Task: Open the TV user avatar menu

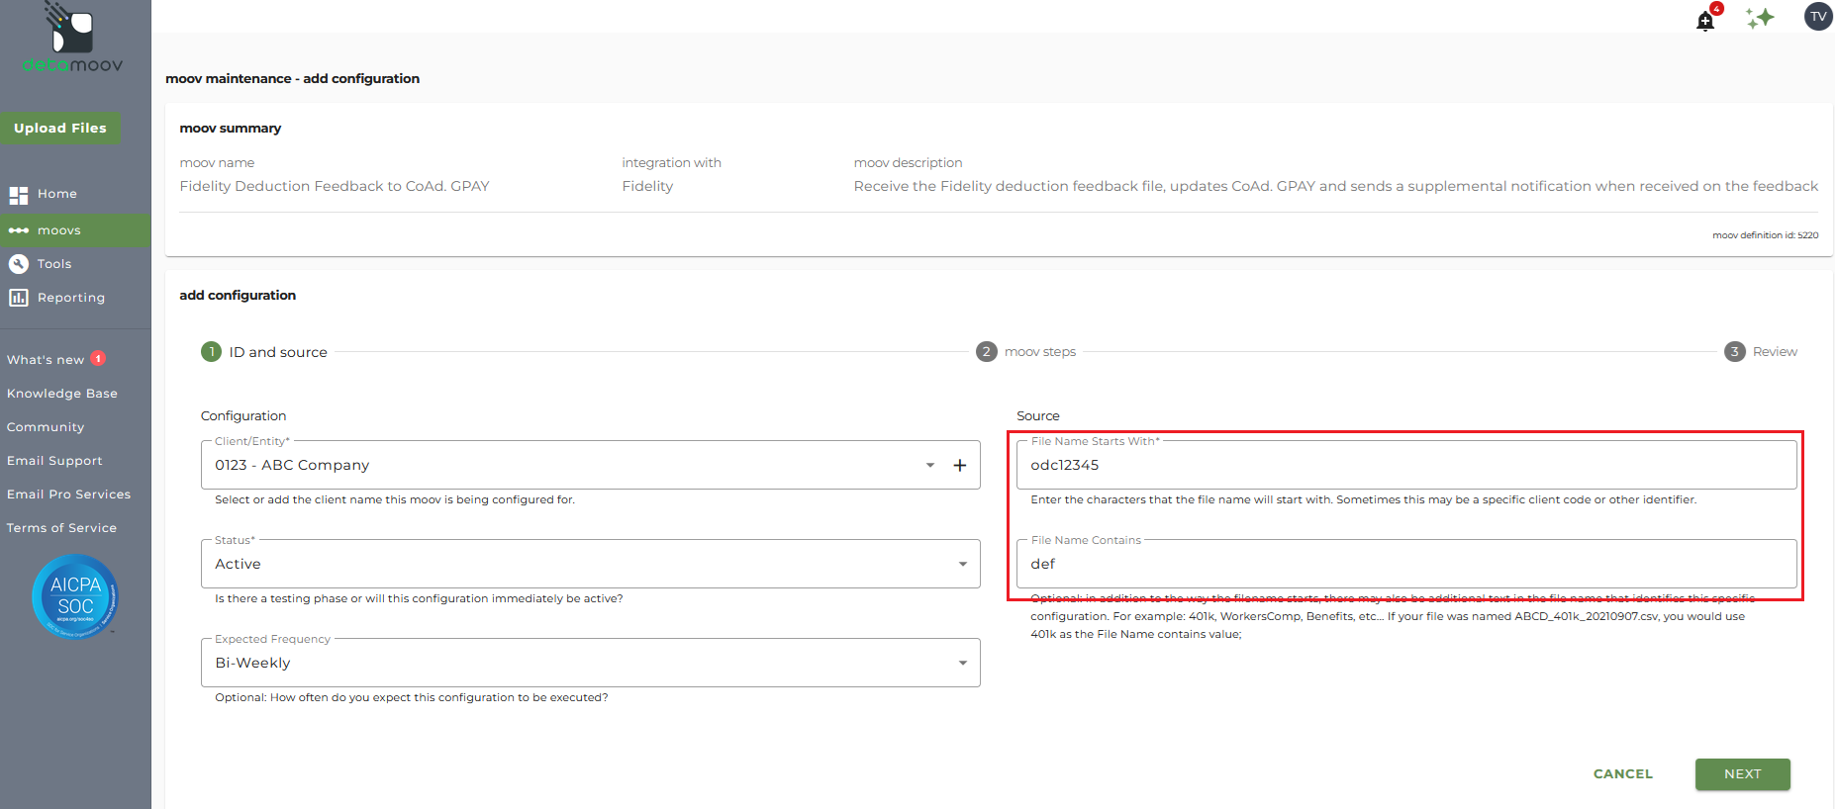Action: (x=1818, y=17)
